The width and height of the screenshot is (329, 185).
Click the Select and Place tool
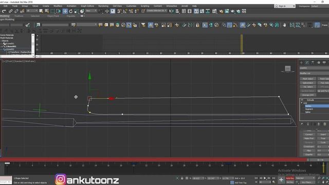82,11
